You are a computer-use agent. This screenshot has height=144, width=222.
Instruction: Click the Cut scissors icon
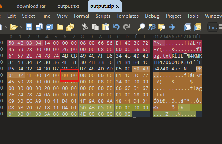point(85,27)
